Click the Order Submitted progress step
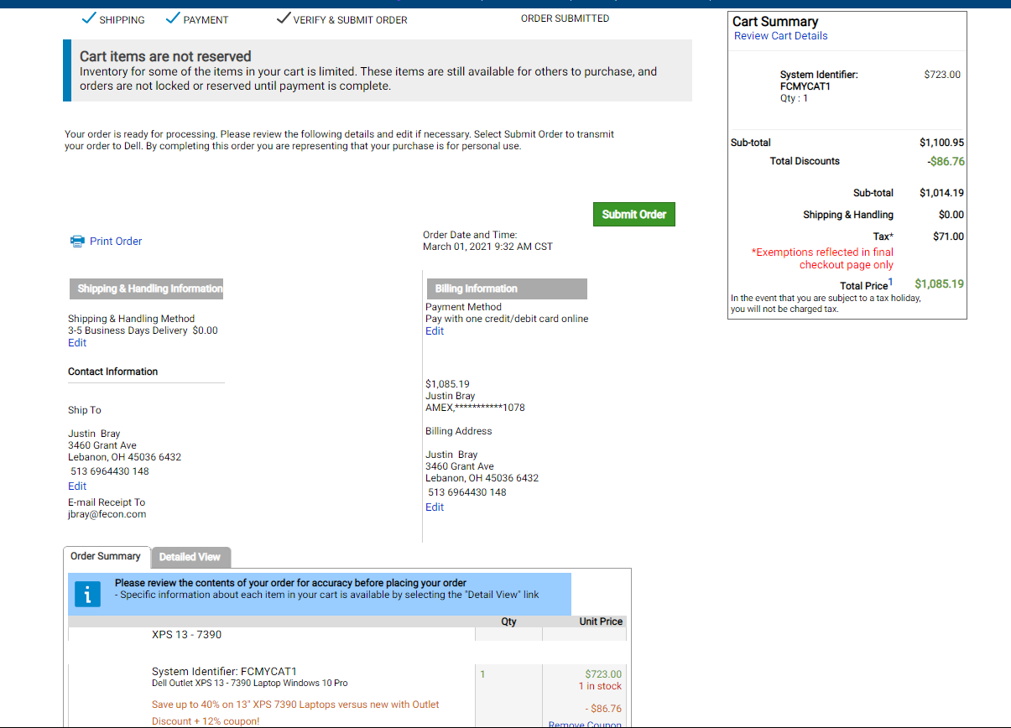 click(x=565, y=18)
